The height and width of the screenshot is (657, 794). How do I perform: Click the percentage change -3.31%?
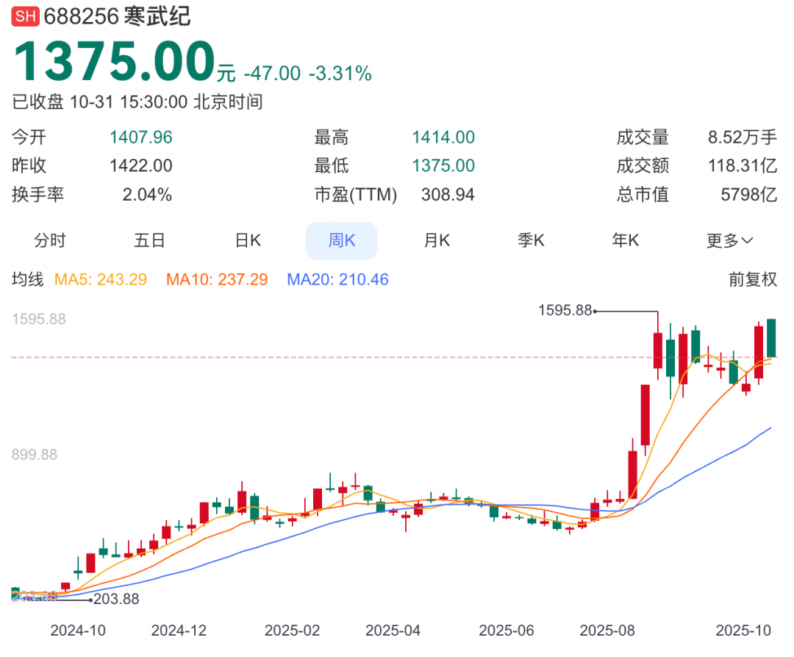click(x=340, y=74)
